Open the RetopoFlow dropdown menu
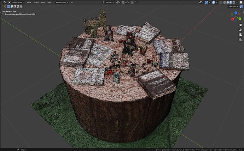The width and height of the screenshot is (244, 151). point(62,2)
